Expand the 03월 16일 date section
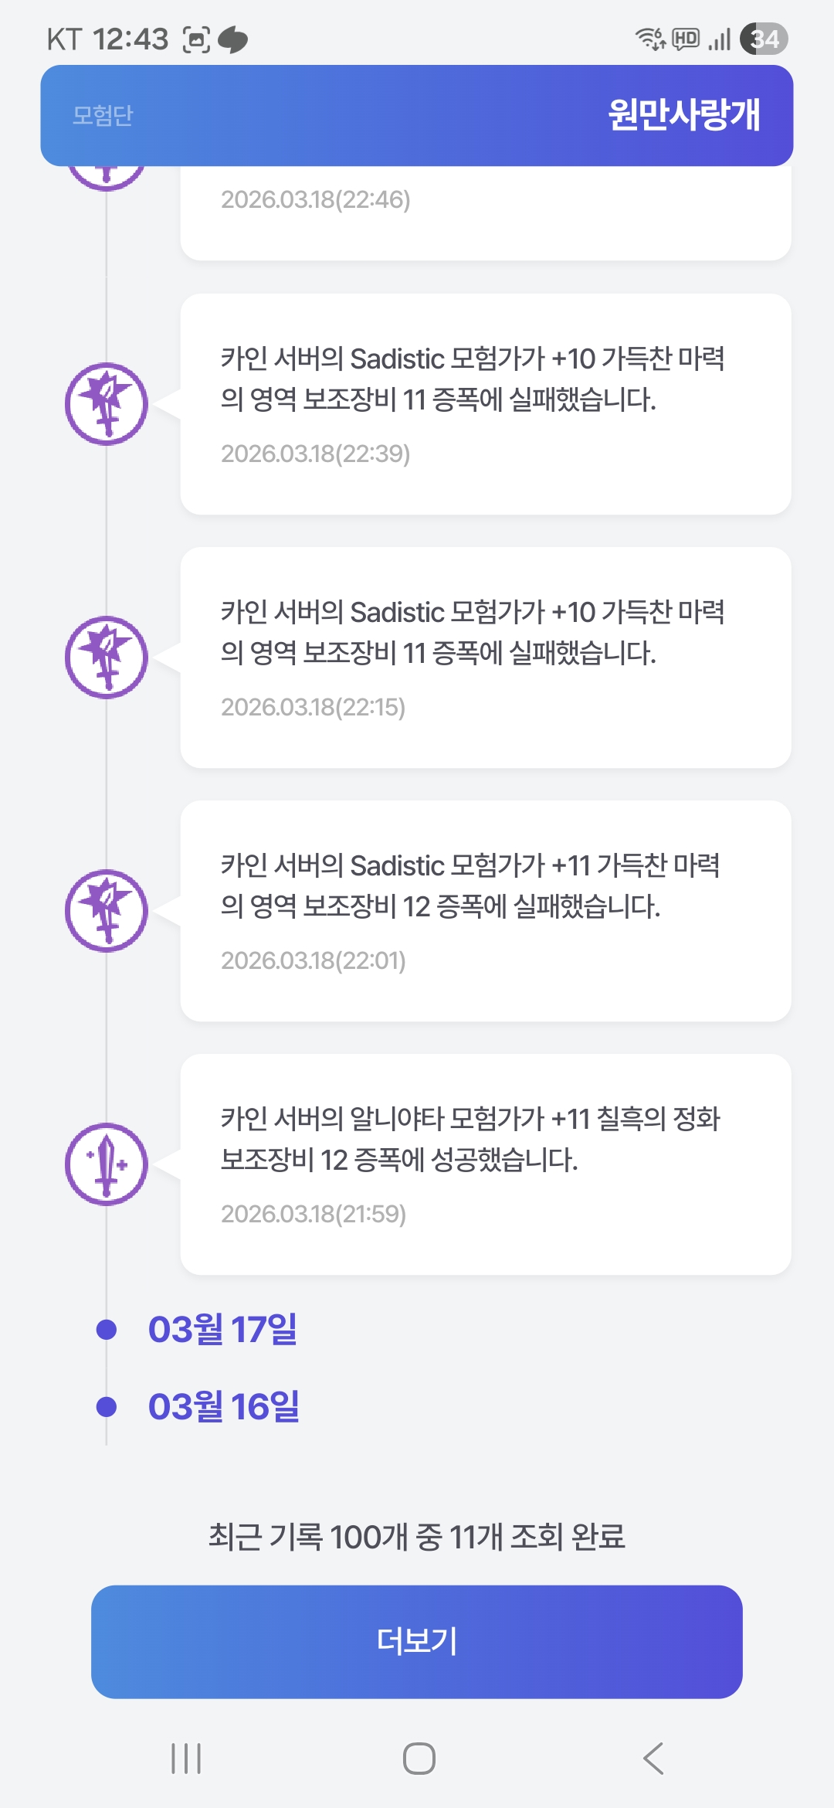 click(223, 1406)
